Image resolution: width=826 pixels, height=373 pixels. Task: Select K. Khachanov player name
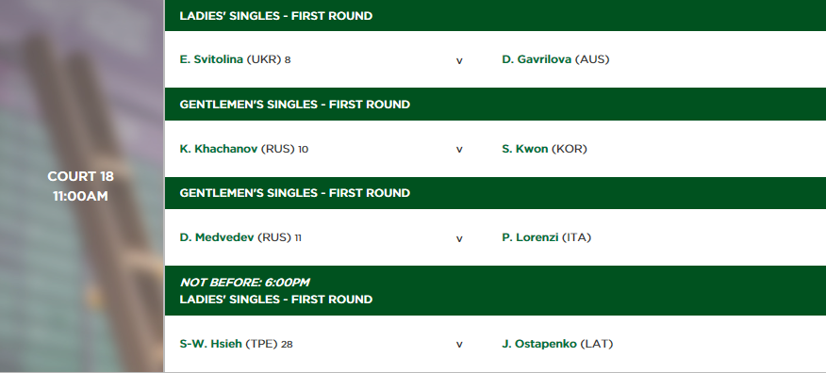pyautogui.click(x=219, y=149)
